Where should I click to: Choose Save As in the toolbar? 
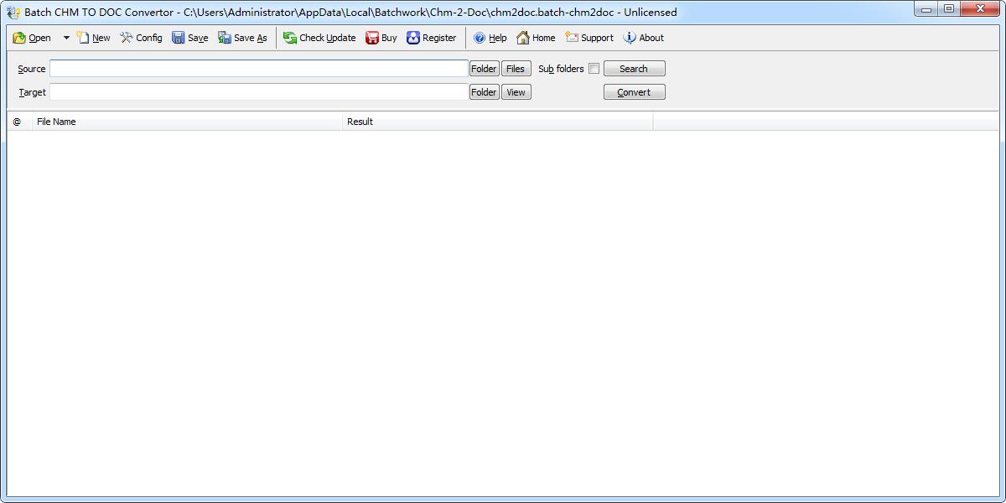click(242, 38)
